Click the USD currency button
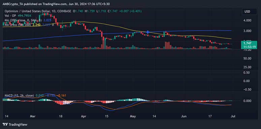This screenshot has width=261, height=129. coord(250,12)
